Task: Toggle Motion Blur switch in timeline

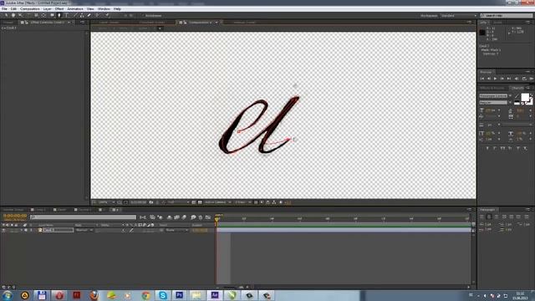Action: pyautogui.click(x=184, y=217)
